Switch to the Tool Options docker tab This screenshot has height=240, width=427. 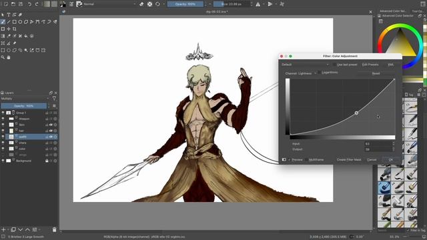pyautogui.click(x=418, y=11)
